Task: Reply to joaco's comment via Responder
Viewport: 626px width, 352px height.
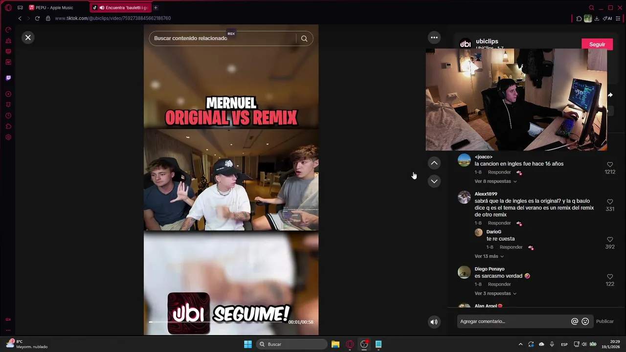Action: 499,172
